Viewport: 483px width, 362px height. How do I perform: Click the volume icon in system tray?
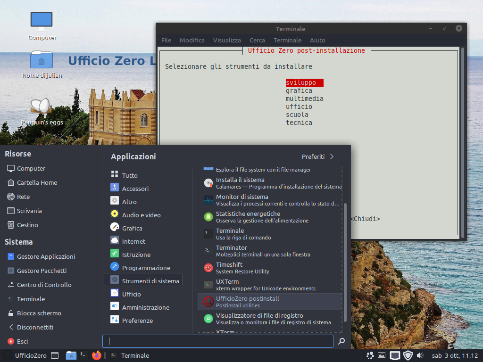pos(420,355)
